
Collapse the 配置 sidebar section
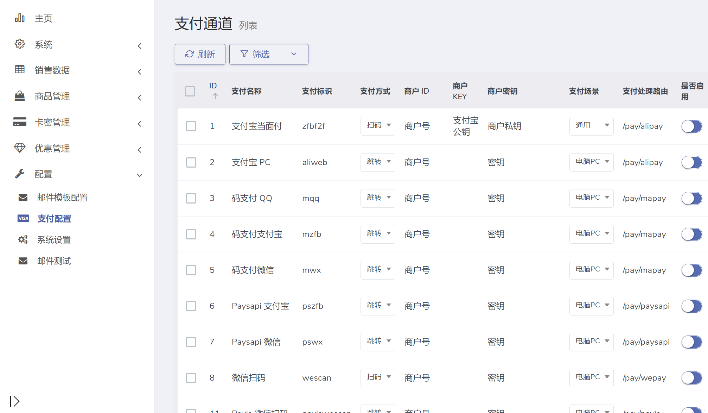140,175
